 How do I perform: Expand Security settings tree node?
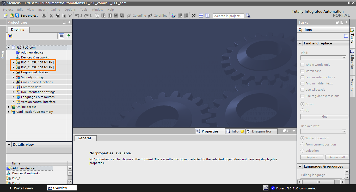click(x=13, y=77)
